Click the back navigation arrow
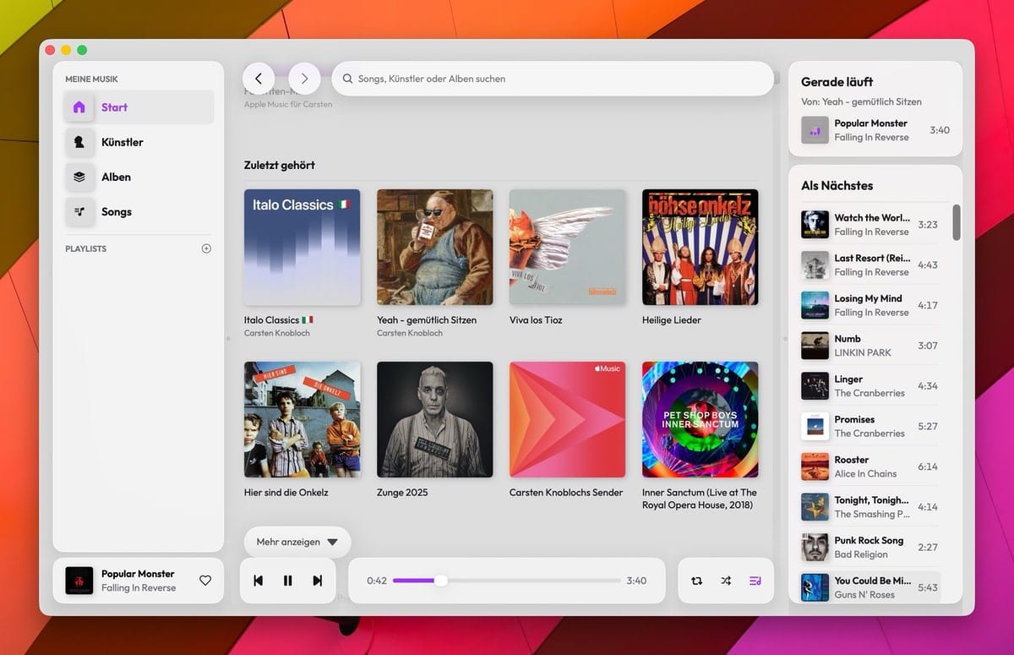 [x=259, y=79]
